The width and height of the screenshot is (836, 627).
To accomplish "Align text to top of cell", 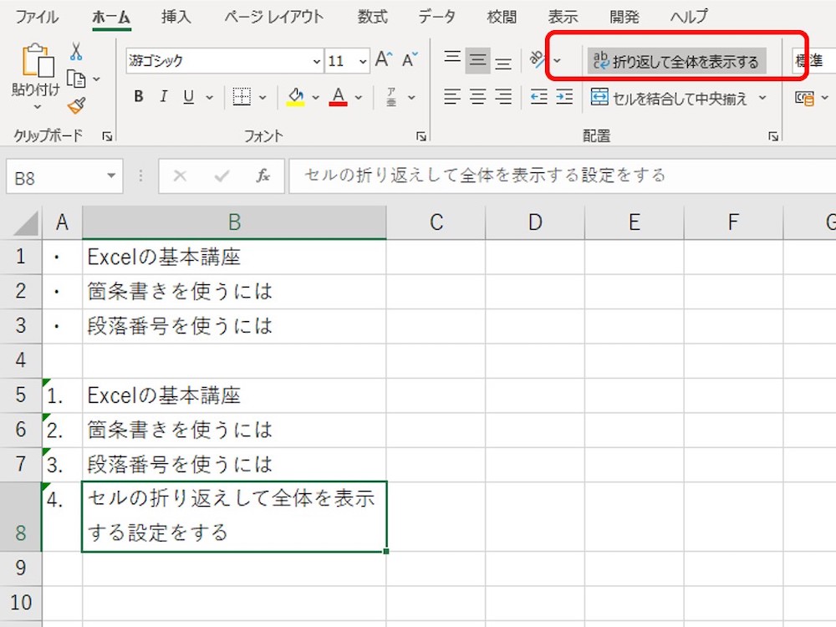I will [452, 57].
